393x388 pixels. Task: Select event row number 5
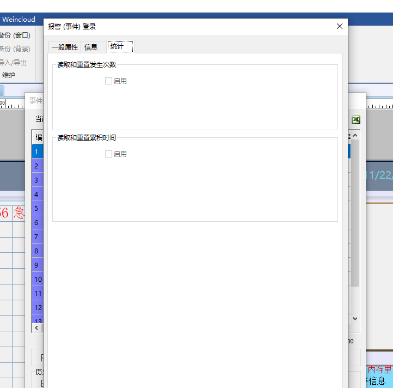(37, 208)
